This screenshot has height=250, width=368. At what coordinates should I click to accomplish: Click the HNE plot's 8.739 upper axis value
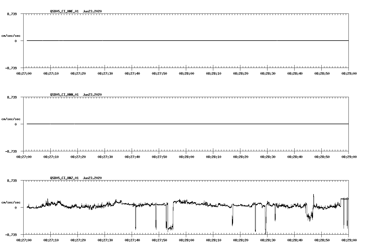pos(12,14)
